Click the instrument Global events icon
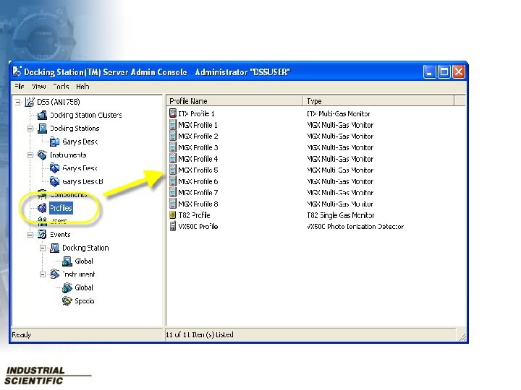521x390 pixels. click(x=67, y=287)
